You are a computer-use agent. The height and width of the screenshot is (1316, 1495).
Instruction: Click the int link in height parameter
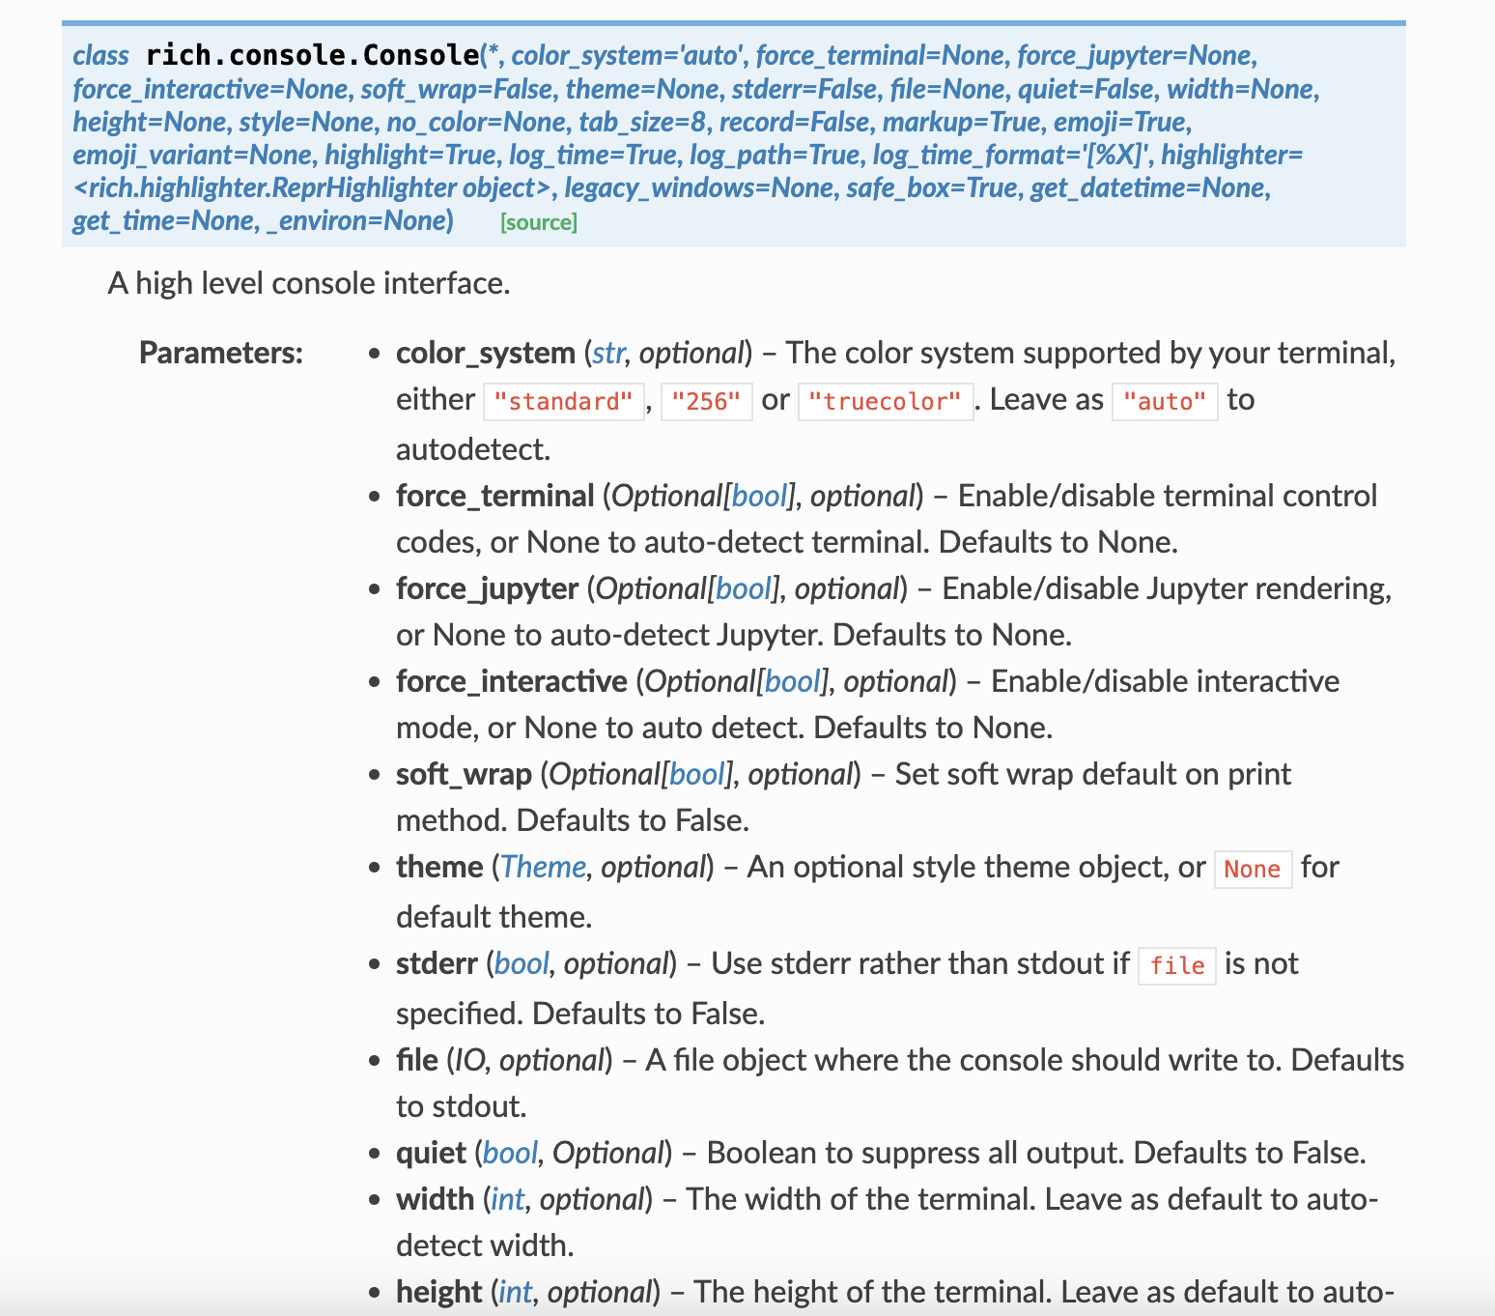click(x=515, y=1292)
